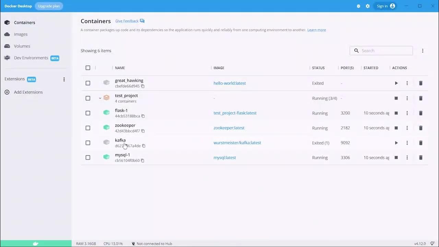
Task: Delete the mysql-1 container
Action: click(x=421, y=157)
